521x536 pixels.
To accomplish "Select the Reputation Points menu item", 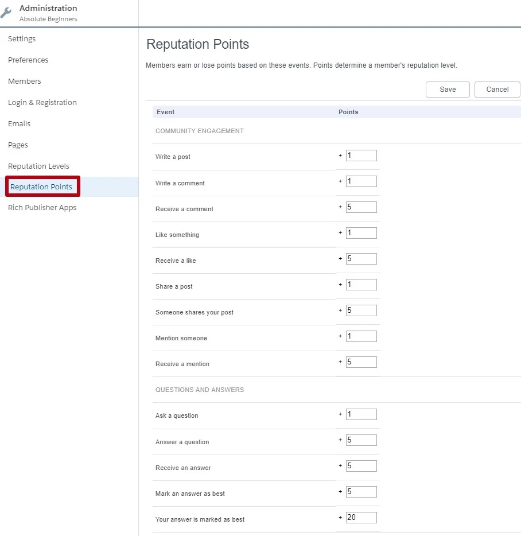I will (x=41, y=187).
